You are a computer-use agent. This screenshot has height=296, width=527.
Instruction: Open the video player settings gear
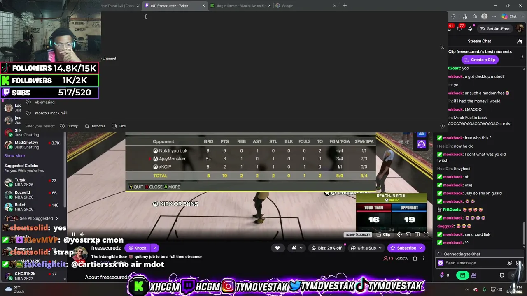399,234
